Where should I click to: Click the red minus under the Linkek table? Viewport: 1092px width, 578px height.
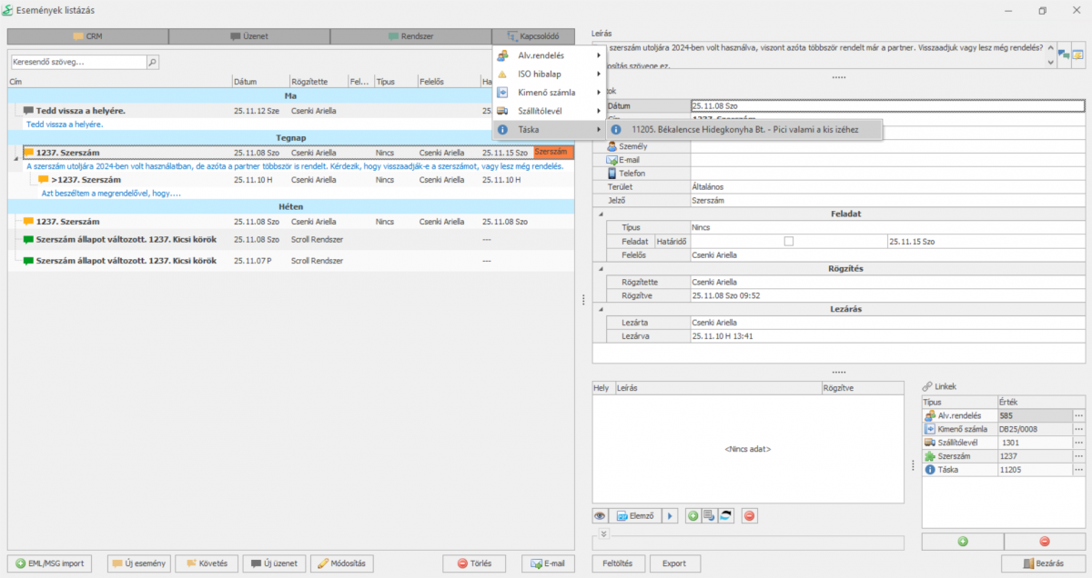click(1044, 541)
